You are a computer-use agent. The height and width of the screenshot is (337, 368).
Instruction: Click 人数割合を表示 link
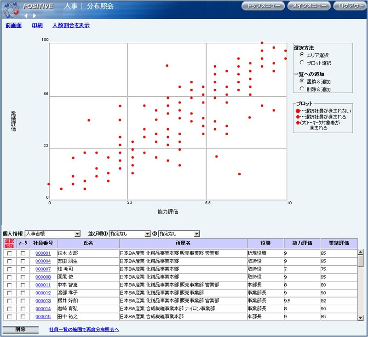[71, 25]
